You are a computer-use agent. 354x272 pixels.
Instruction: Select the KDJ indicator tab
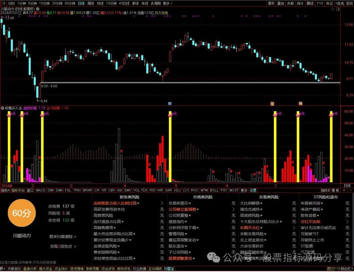pyautogui.click(x=177, y=190)
